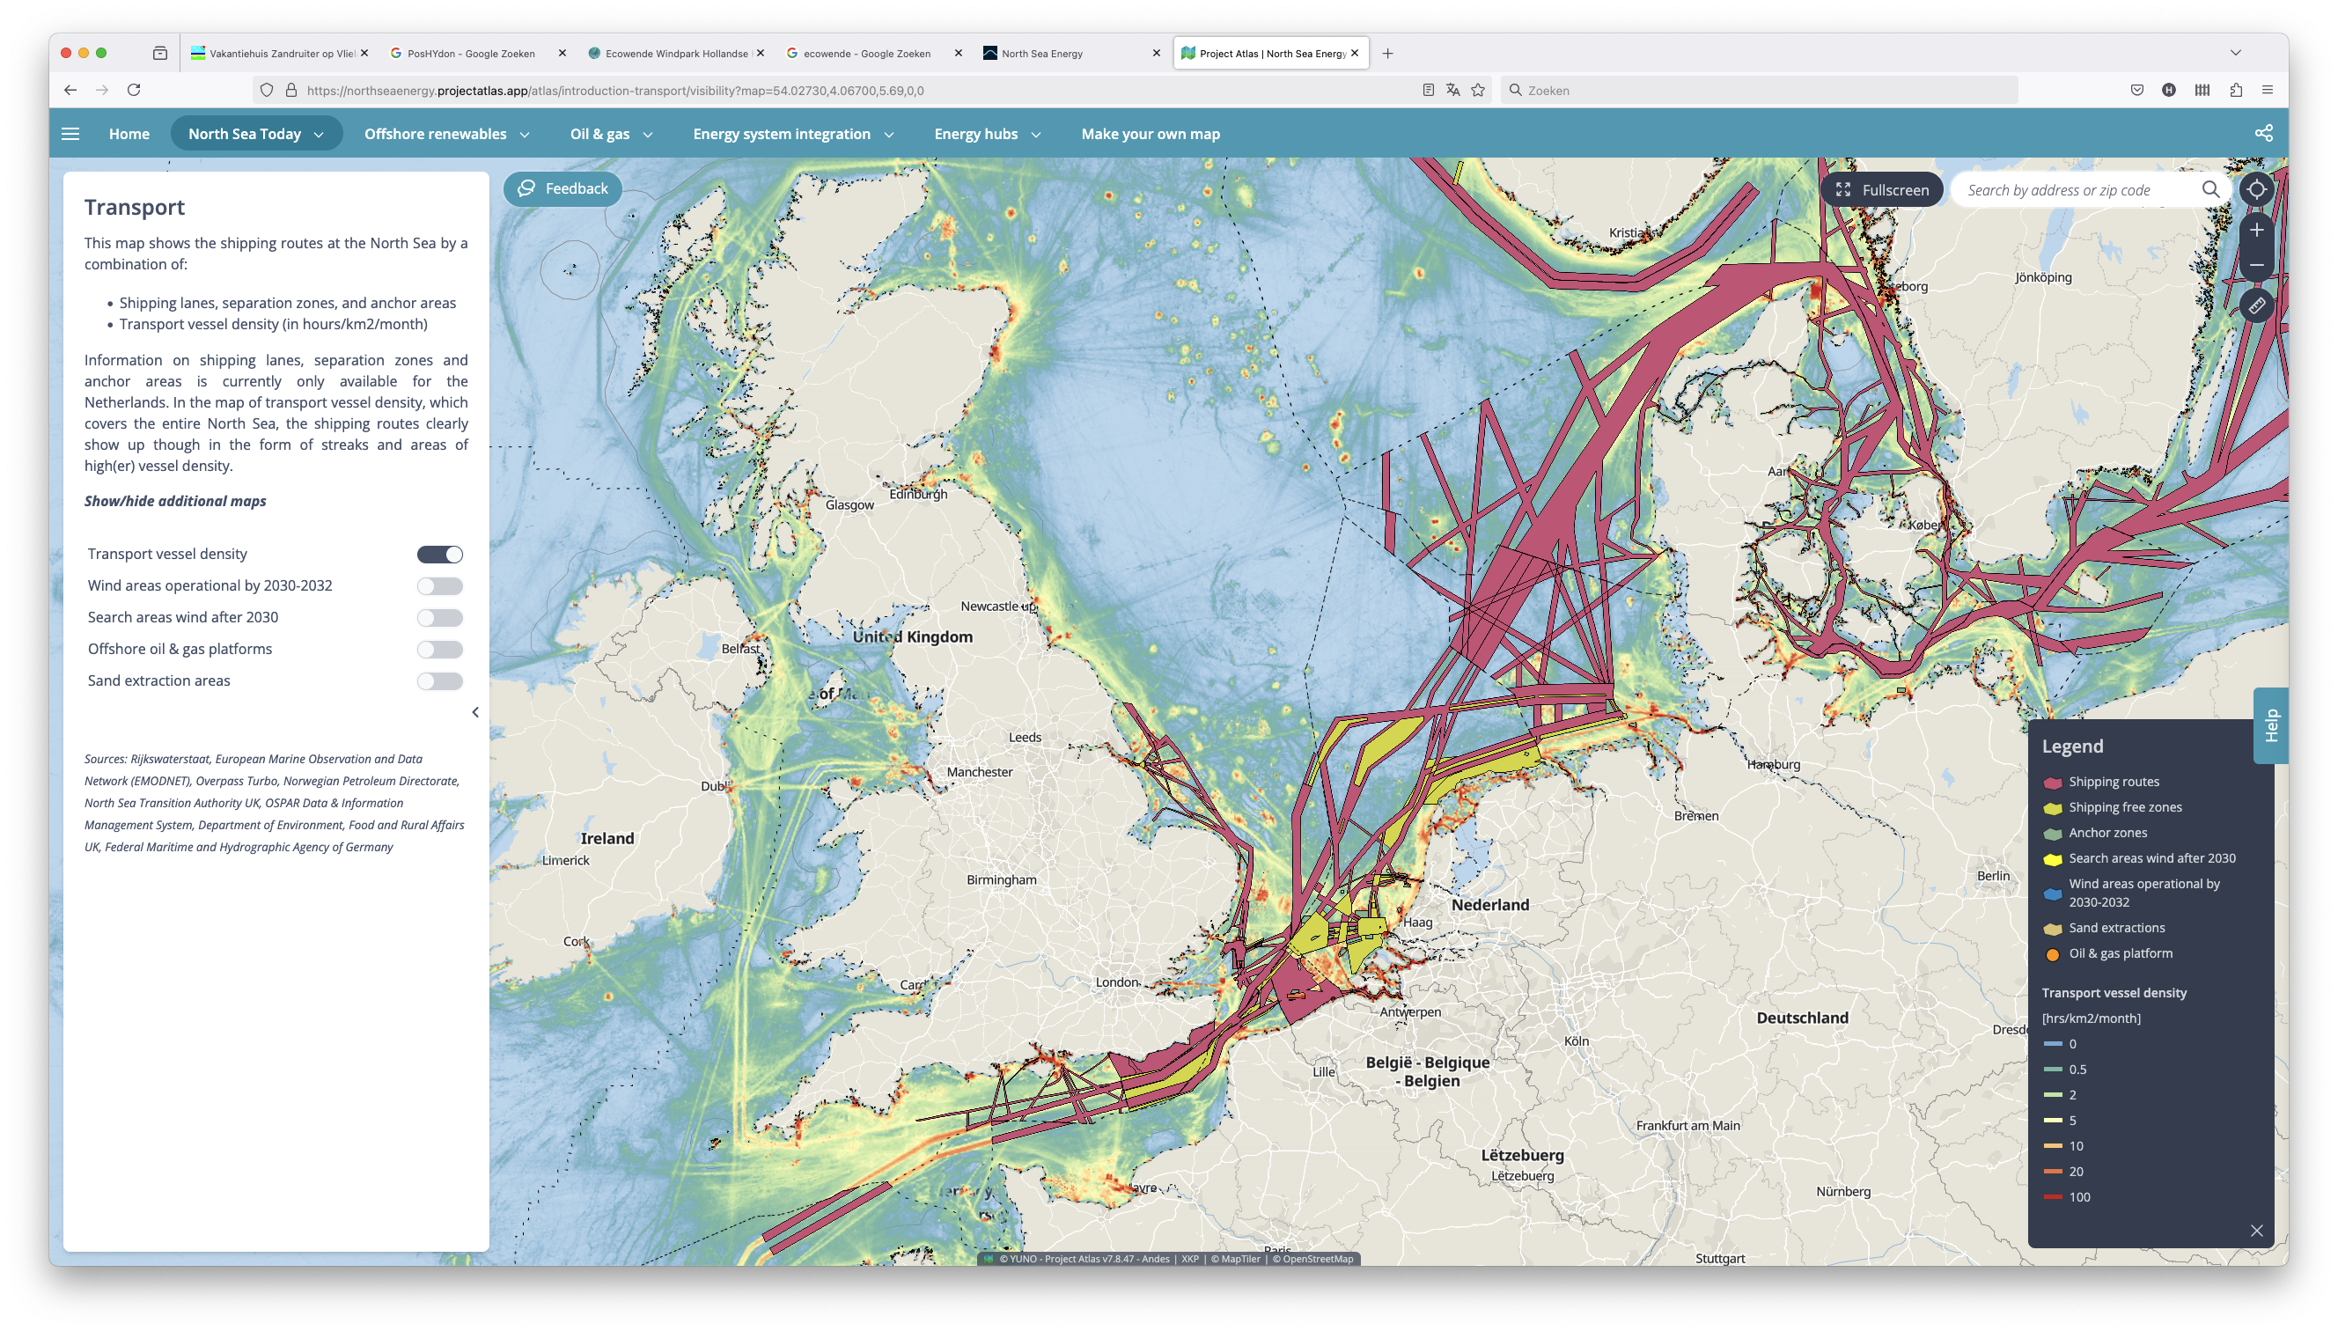Click the padlock site info icon
Viewport: 2338px width, 1331px height.
coord(291,90)
